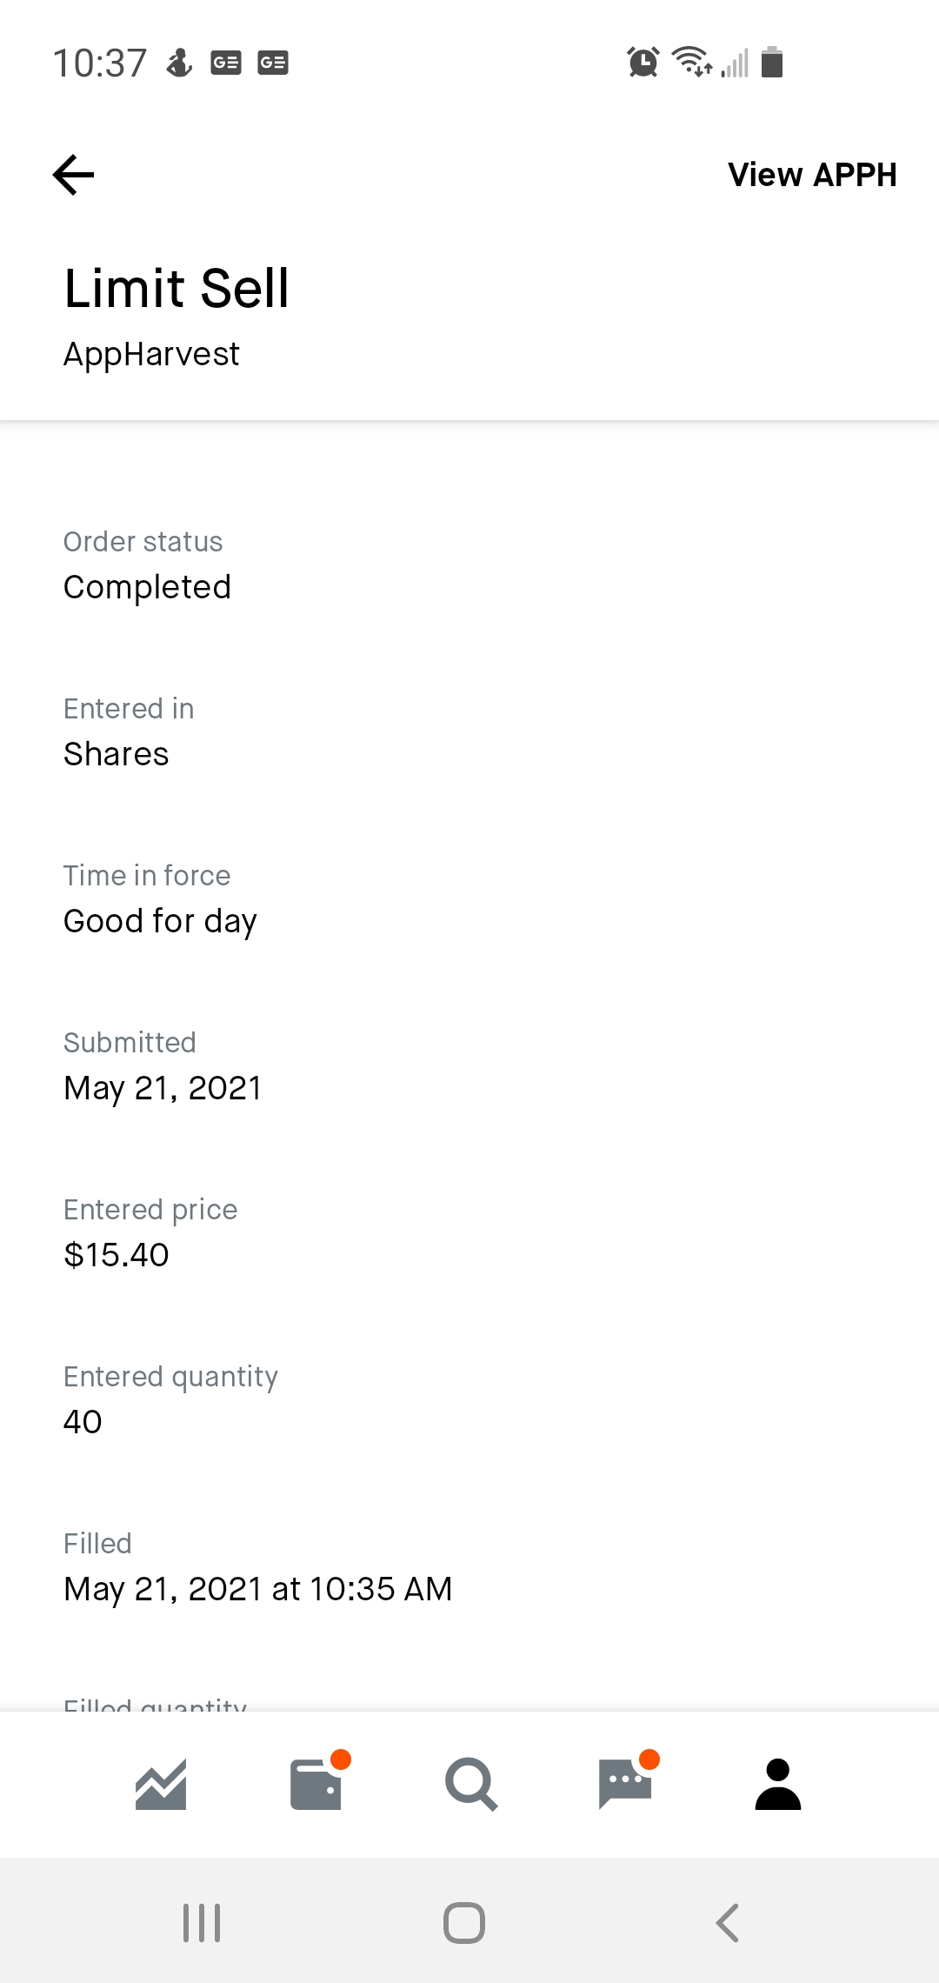Tap the $15.40 entered price value
The height and width of the screenshot is (1983, 939).
coord(117,1255)
